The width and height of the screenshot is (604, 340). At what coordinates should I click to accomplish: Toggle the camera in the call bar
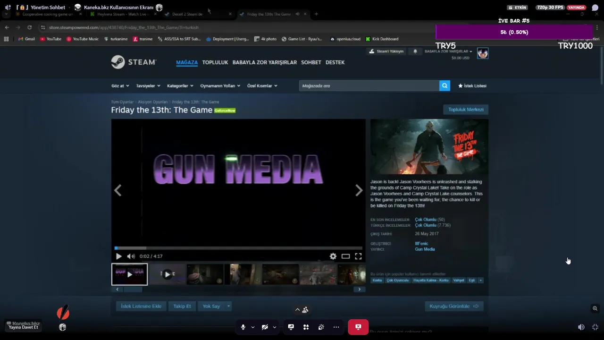tap(265, 327)
